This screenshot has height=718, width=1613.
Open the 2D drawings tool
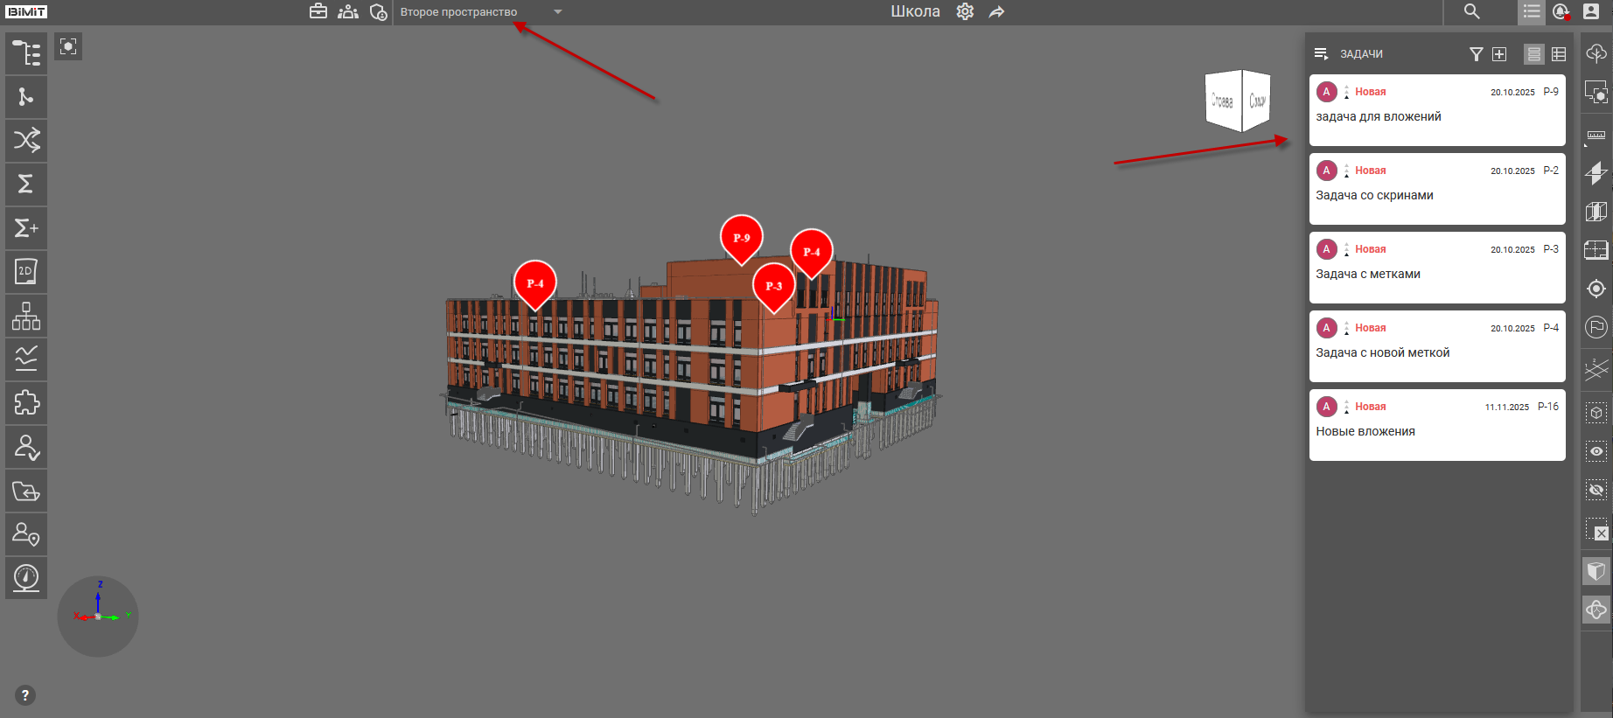26,272
